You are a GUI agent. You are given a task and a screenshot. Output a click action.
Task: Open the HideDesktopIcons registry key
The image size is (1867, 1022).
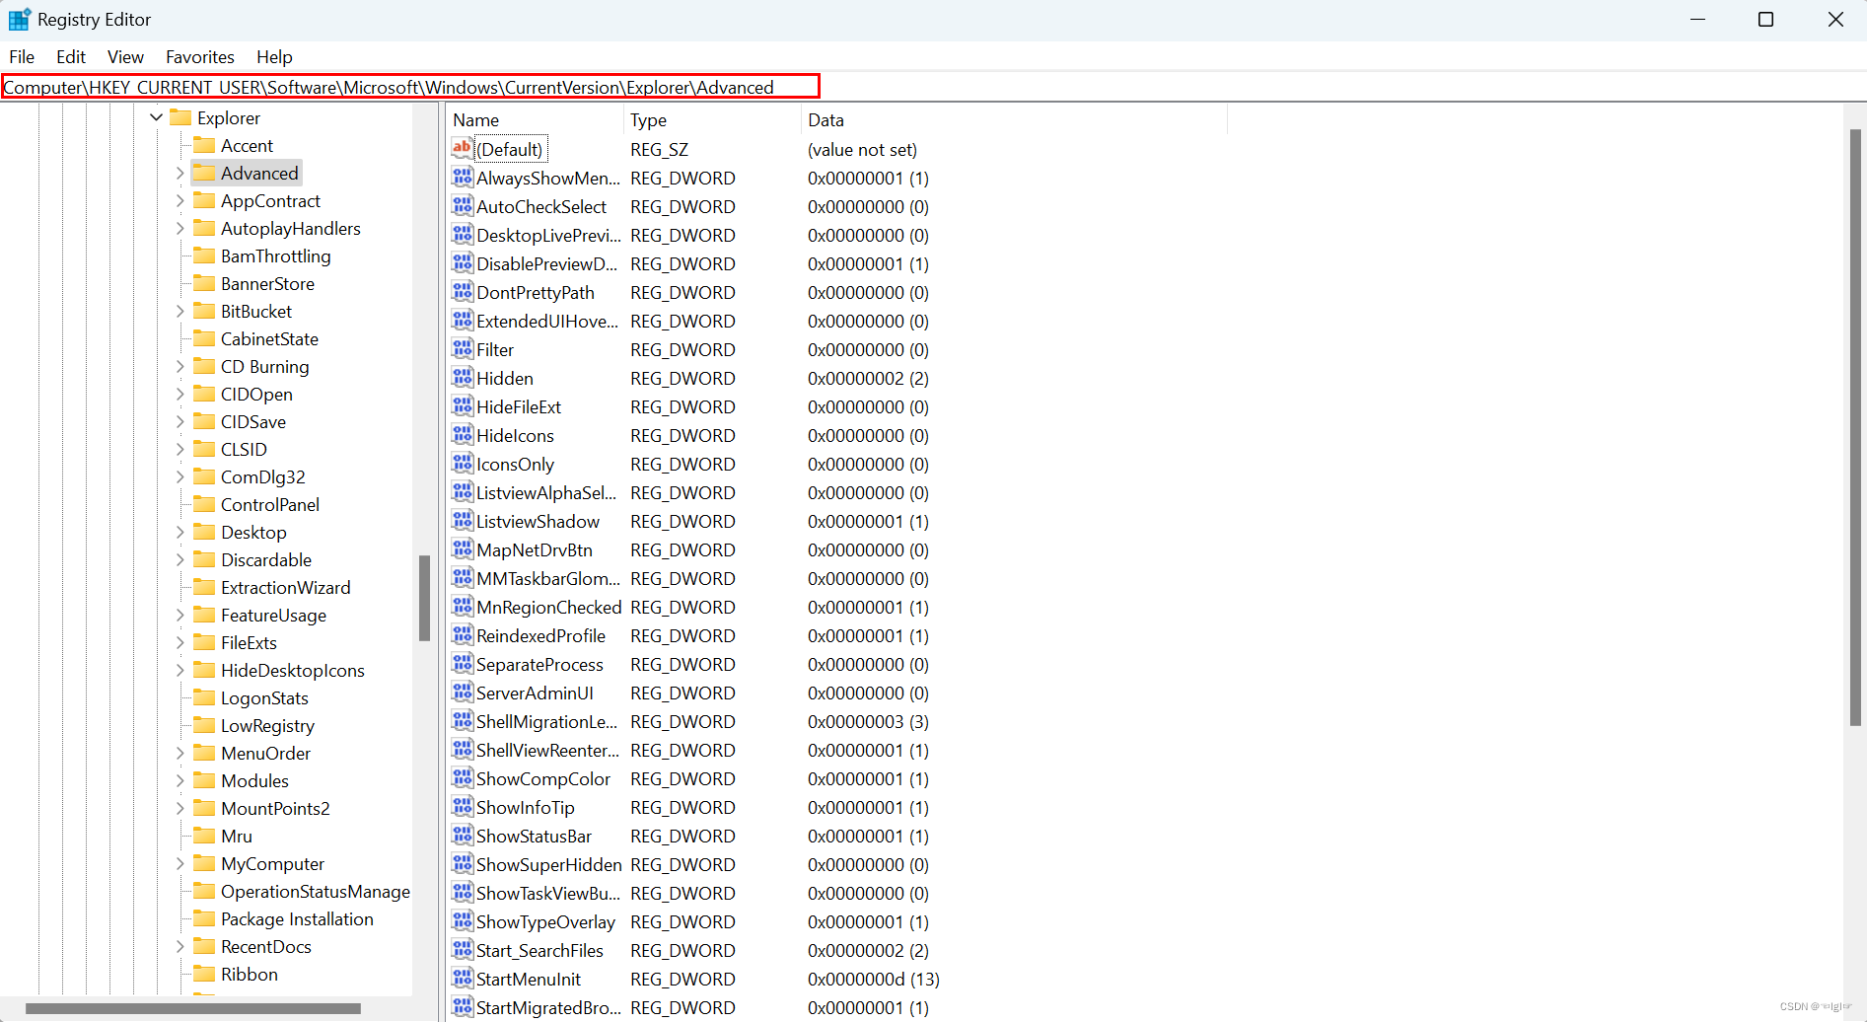(293, 671)
